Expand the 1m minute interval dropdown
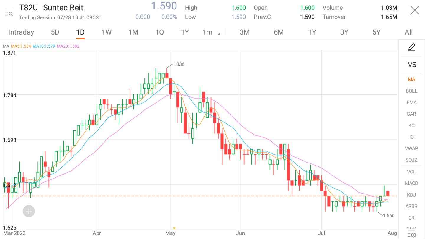 pyautogui.click(x=211, y=32)
